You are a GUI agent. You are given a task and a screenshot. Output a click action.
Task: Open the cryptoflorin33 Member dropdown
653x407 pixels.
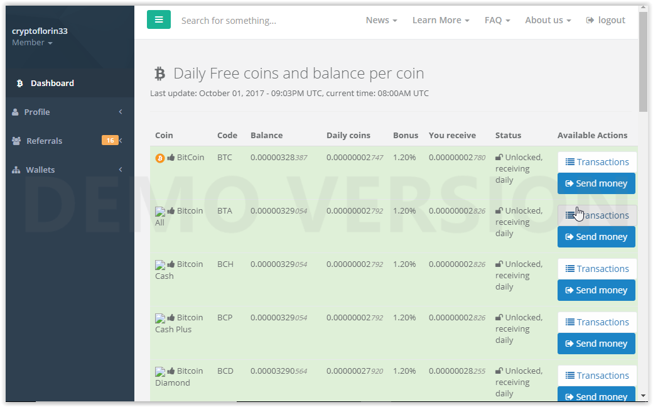pos(33,43)
